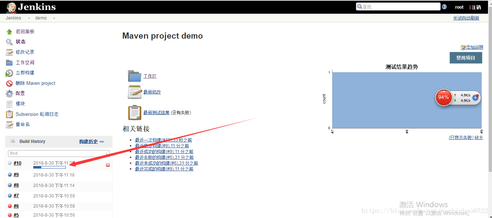Screen dimensions: 492x218
Task: Open the 最近失败的构建(#6) link
Action: point(164,157)
